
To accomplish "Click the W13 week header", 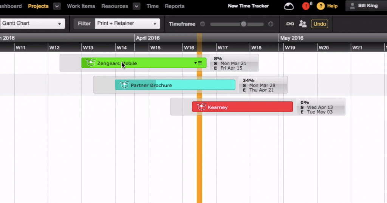I will pyautogui.click(x=88, y=48).
